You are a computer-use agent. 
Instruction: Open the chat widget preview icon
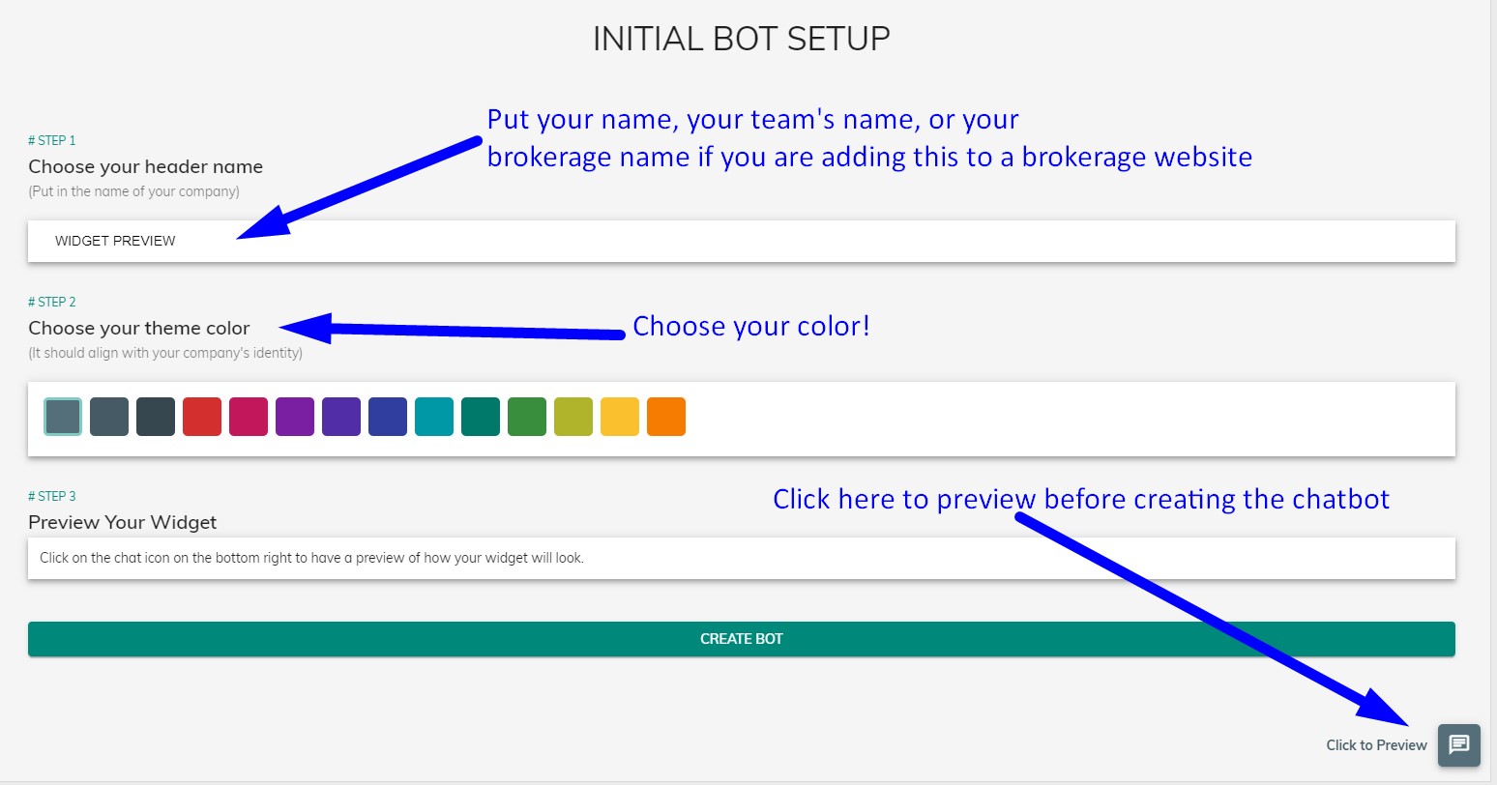[x=1458, y=744]
